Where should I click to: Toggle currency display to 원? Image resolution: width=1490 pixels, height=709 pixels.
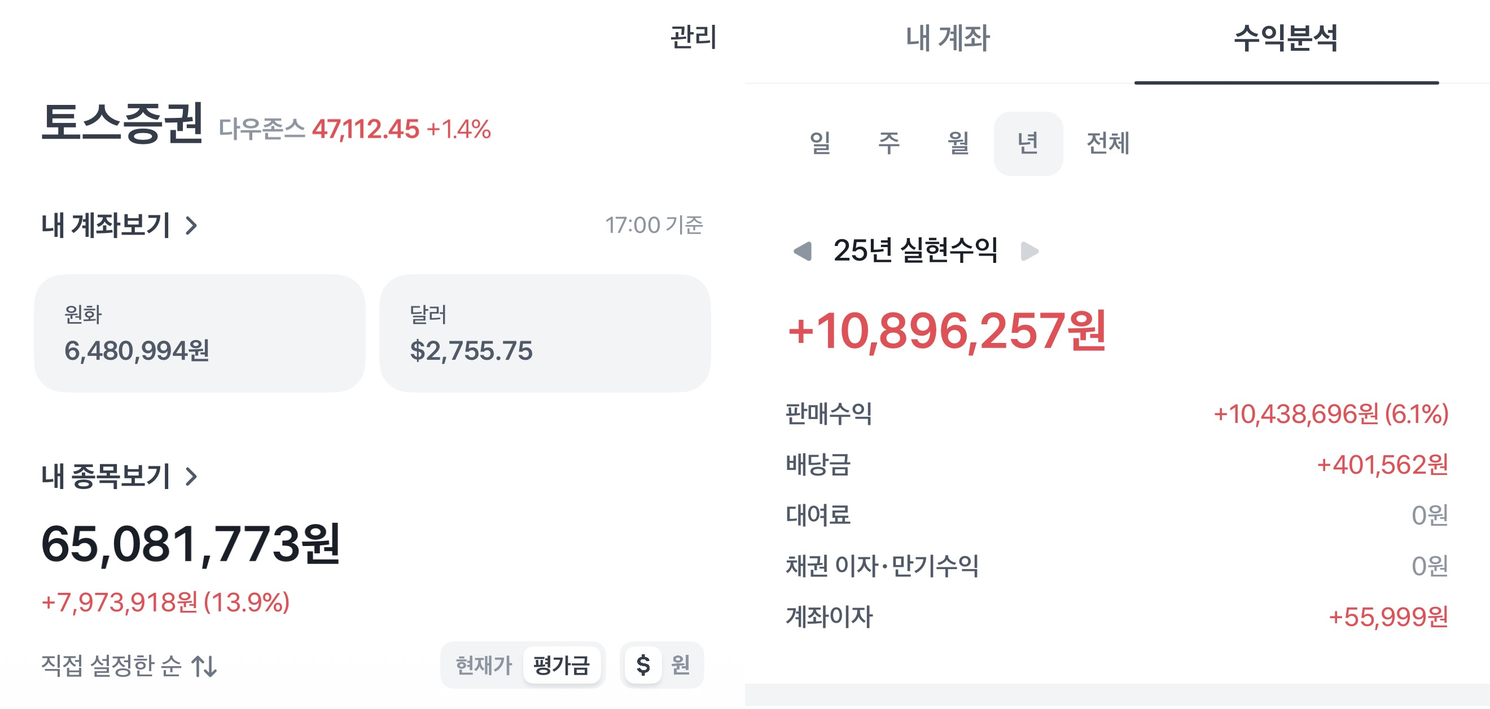coord(683,666)
